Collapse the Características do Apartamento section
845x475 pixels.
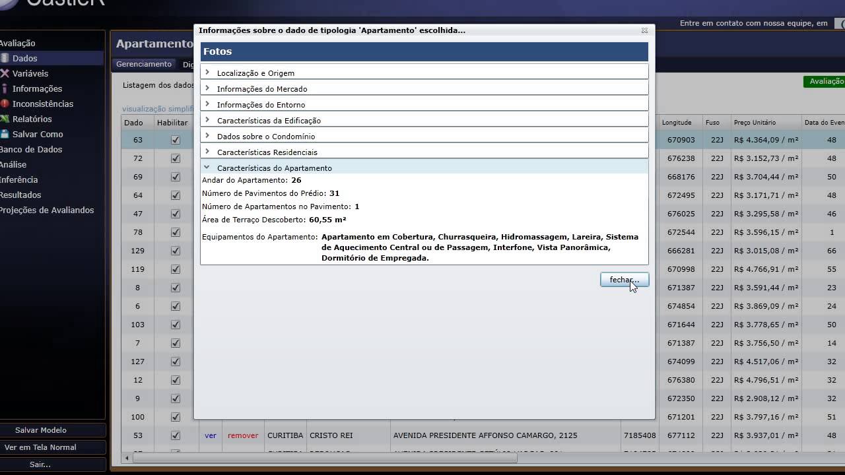click(424, 168)
